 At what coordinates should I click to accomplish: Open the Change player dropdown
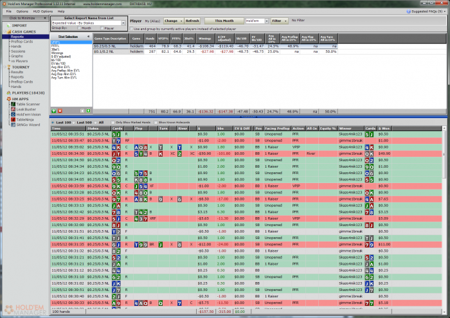[x=174, y=21]
